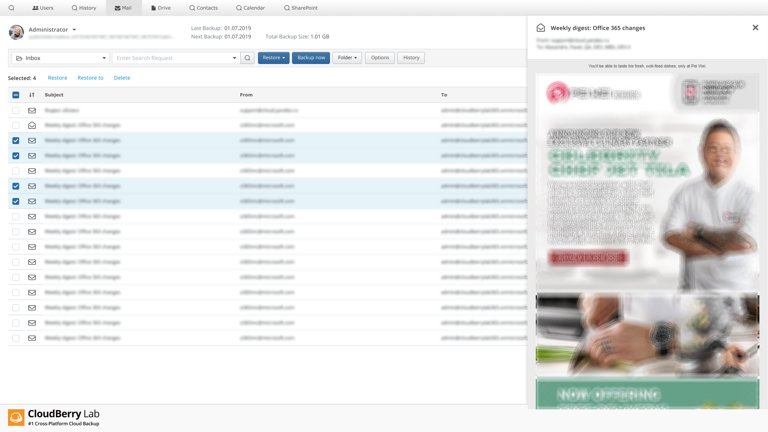Image resolution: width=768 pixels, height=432 pixels.
Task: Close the email preview panel
Action: (755, 28)
